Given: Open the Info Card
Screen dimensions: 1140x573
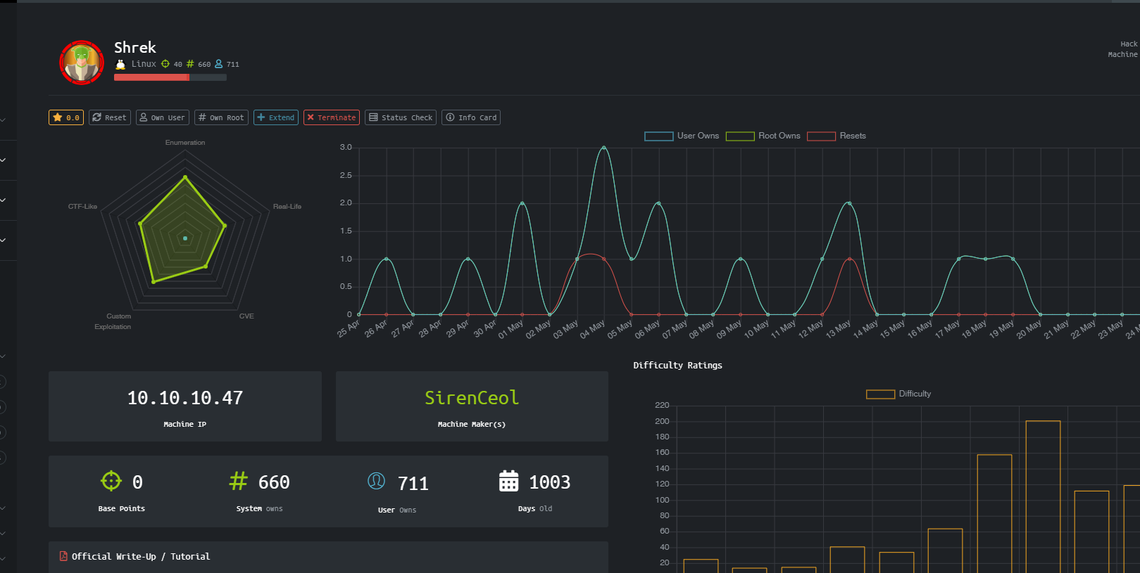Looking at the screenshot, I should click(x=471, y=117).
